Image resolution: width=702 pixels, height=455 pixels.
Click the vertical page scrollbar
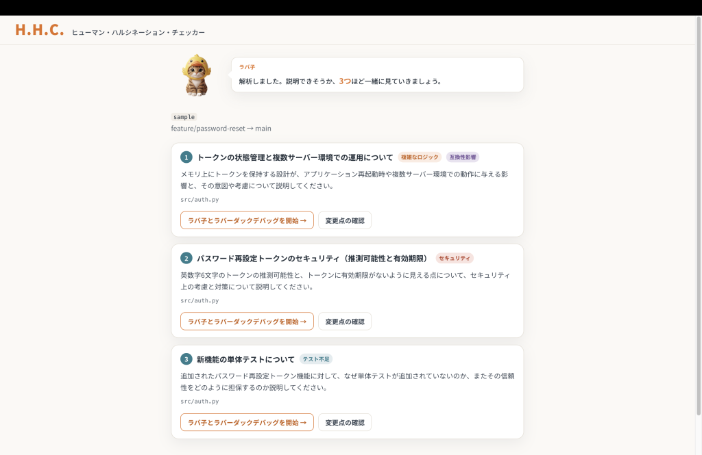(699, 215)
